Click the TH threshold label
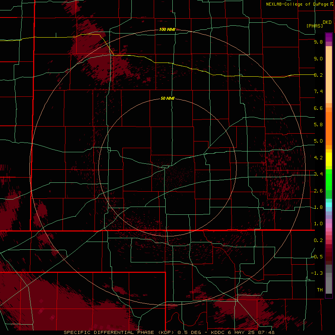 tap(320, 290)
